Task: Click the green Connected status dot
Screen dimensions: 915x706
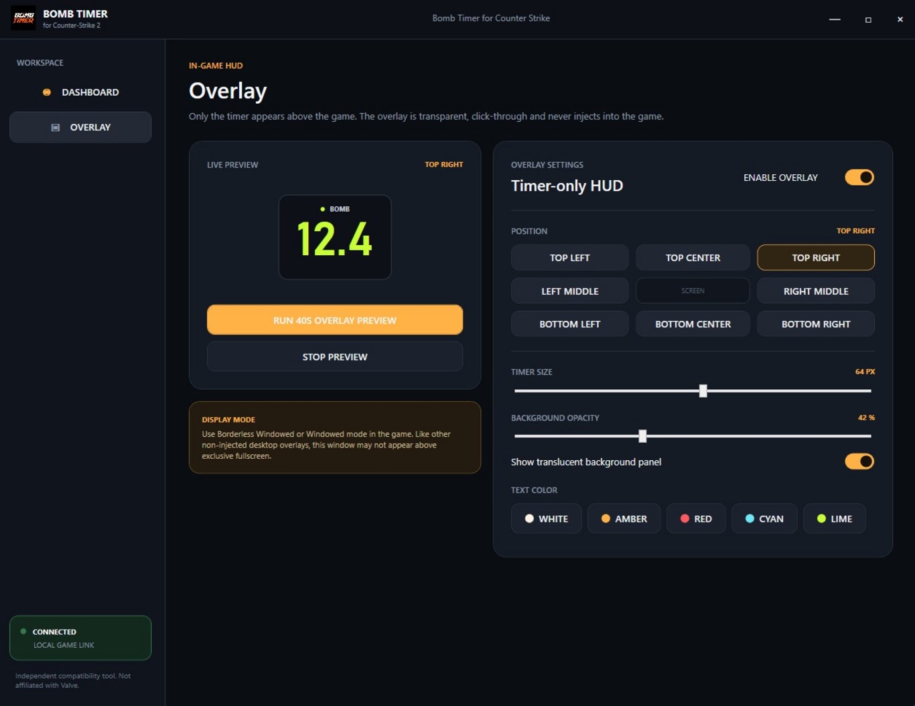Action: click(23, 632)
